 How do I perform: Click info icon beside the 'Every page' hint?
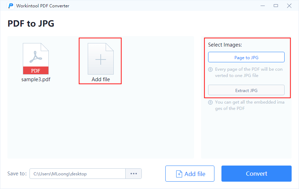(211, 69)
